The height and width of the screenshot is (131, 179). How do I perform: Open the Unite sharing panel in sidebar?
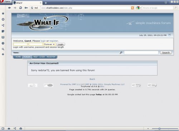click(x=3, y=25)
